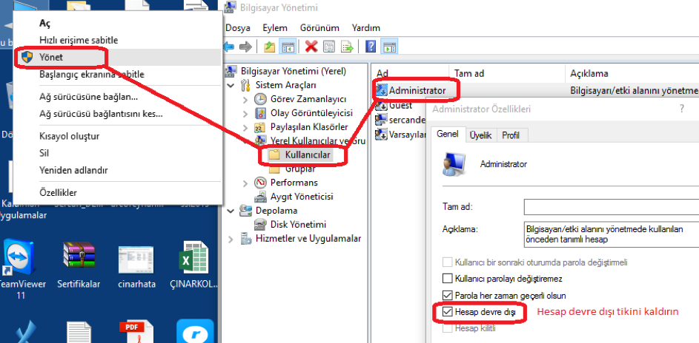Viewport: 699px width, 343px height.
Task: Click Kullanıcı bir sonraki oturumda parola değiştirmeli checkbox
Action: [x=447, y=262]
